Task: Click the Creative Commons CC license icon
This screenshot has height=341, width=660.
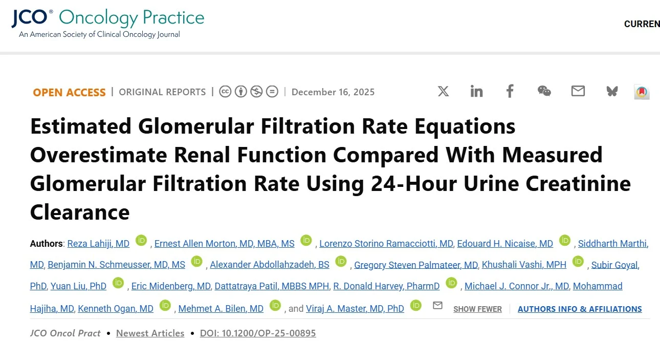Action: (x=225, y=92)
